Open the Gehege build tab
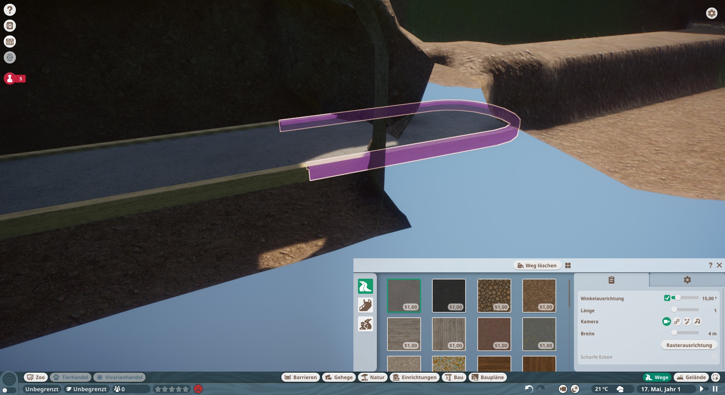725x395 pixels. 339,377
